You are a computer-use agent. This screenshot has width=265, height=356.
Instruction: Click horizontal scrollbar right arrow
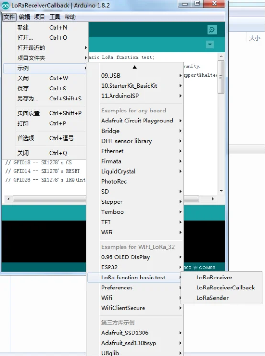[213, 199]
